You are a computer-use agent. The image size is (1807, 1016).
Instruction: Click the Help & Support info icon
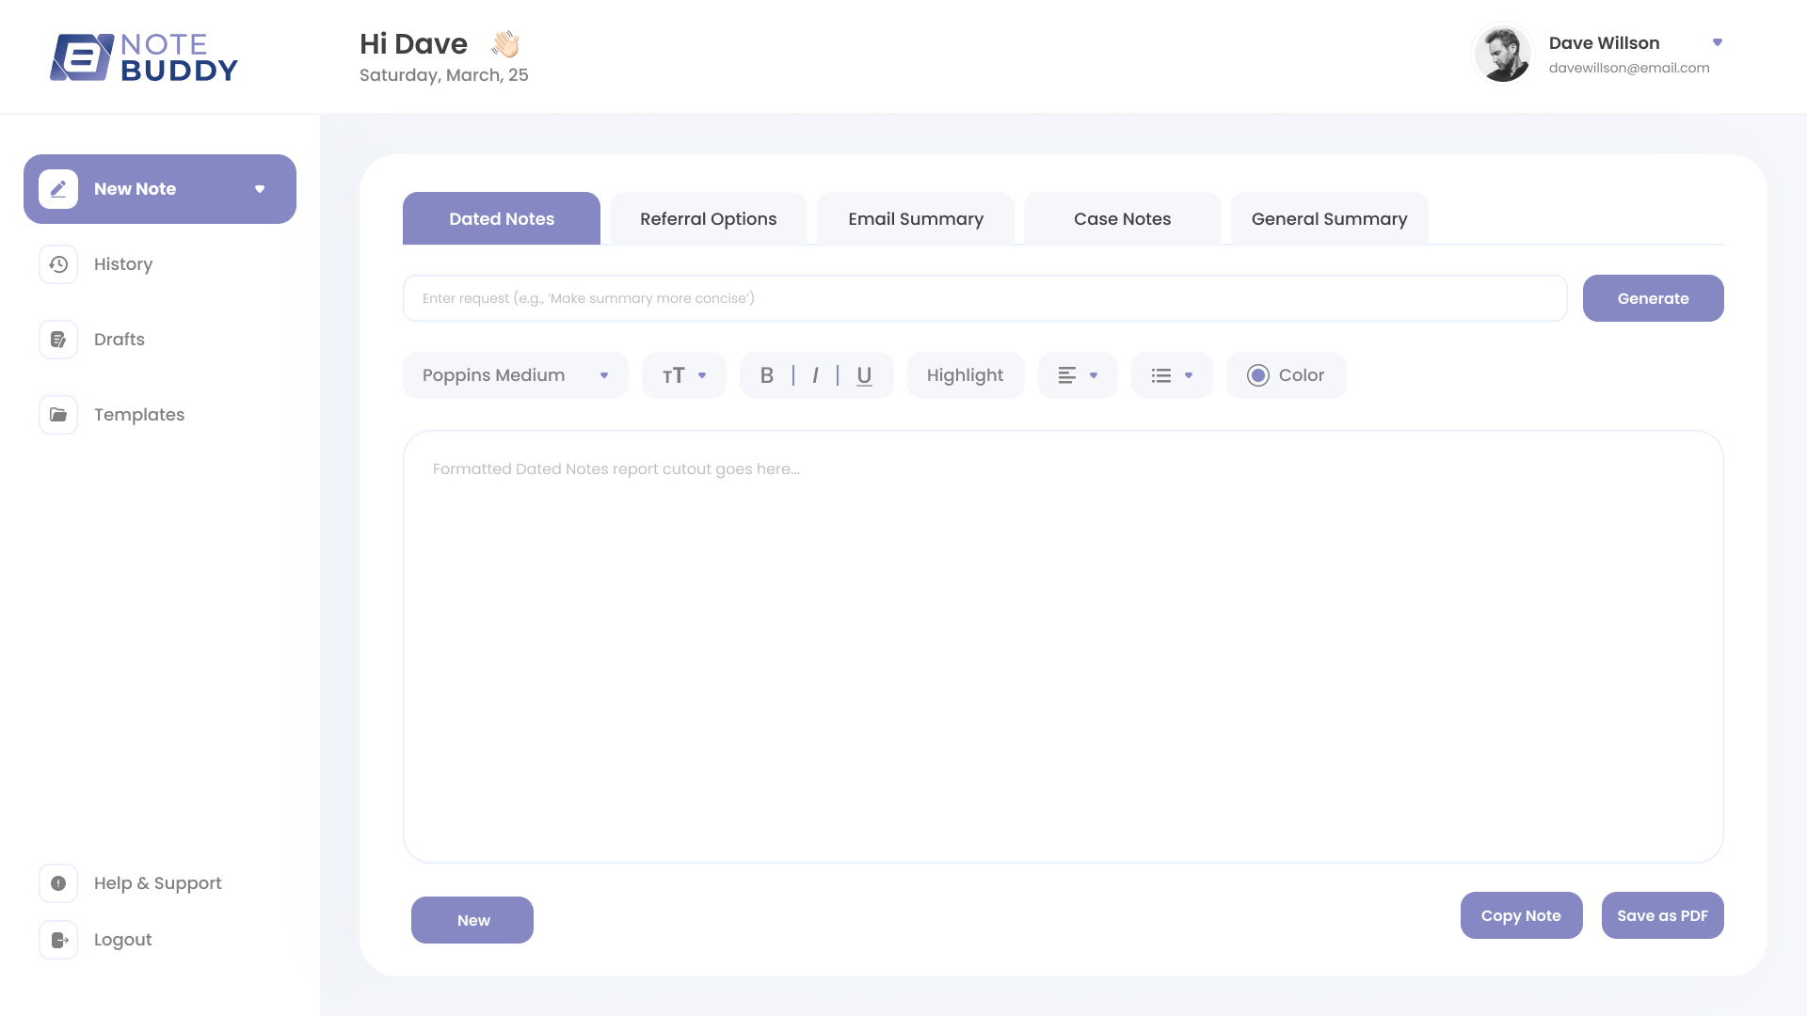click(x=58, y=883)
